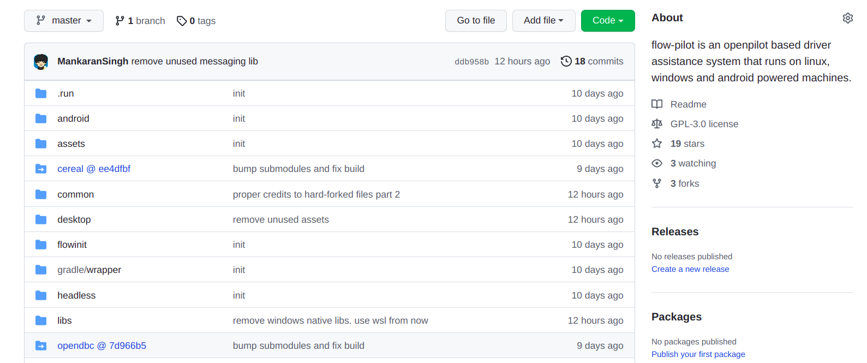Viewport: 867px width, 363px height.
Task: Open the assets folder
Action: (x=71, y=144)
